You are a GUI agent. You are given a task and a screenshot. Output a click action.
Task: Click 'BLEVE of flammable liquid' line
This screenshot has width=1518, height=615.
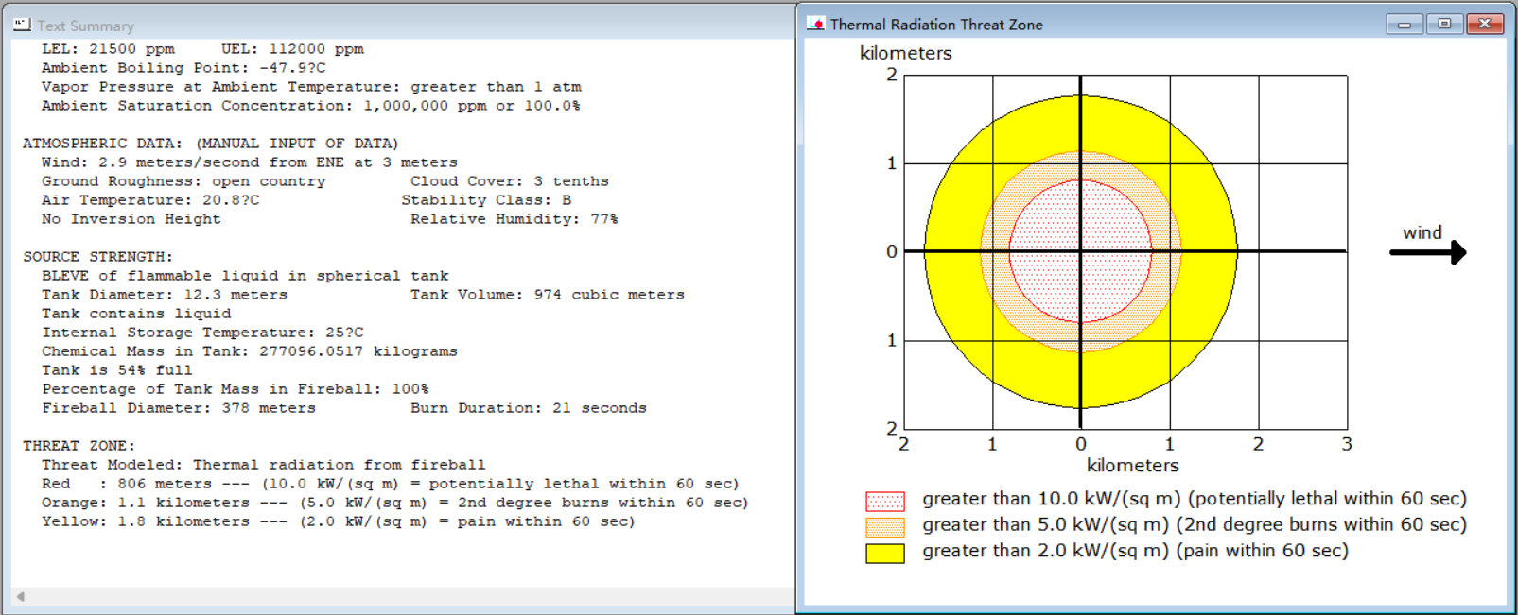[245, 276]
